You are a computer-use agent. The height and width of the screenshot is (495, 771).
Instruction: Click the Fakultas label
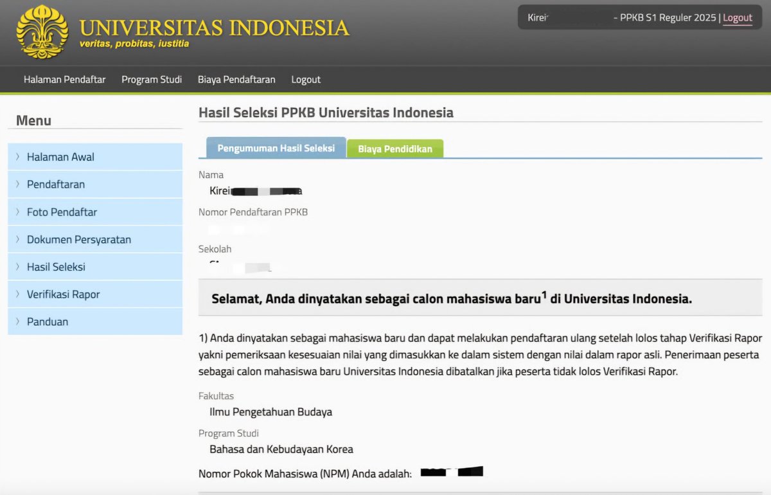point(216,396)
